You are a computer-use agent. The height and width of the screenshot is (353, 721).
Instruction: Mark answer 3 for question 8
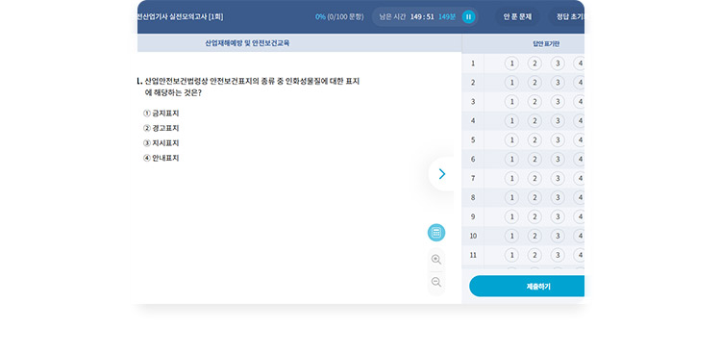click(x=558, y=197)
